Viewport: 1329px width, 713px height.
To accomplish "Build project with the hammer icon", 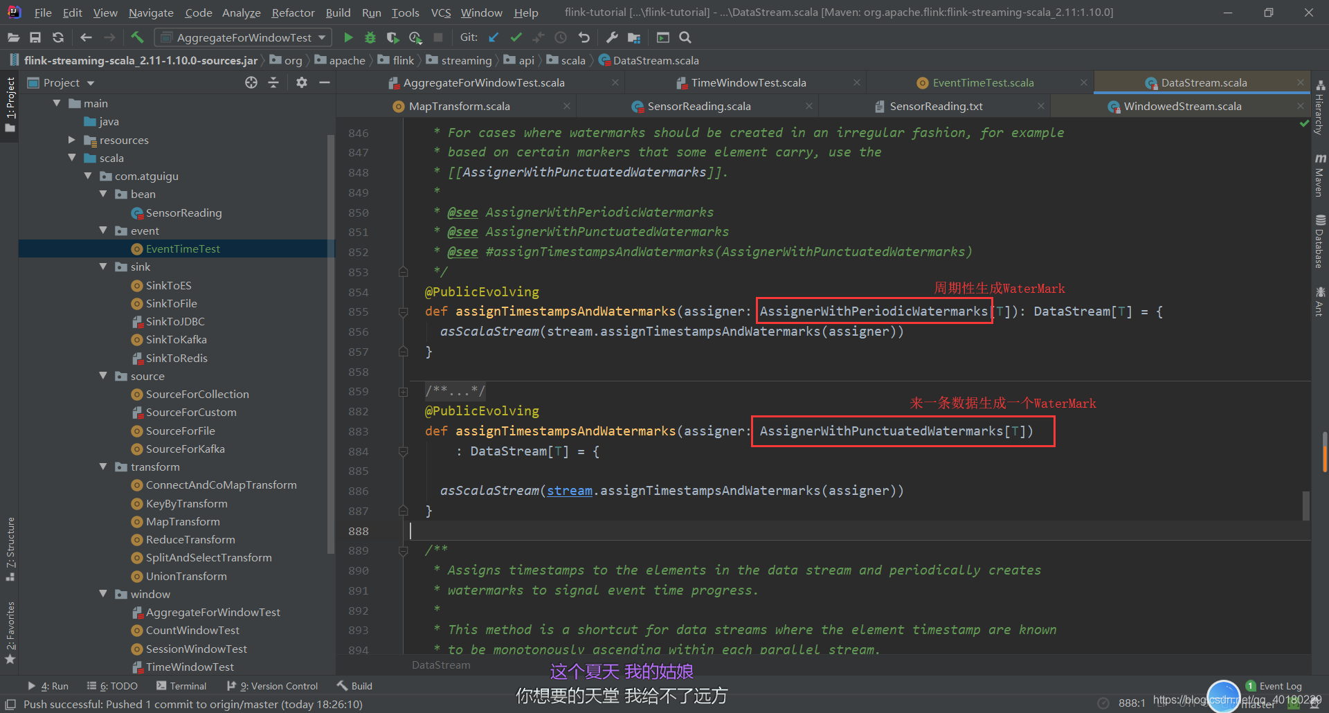I will click(x=137, y=37).
